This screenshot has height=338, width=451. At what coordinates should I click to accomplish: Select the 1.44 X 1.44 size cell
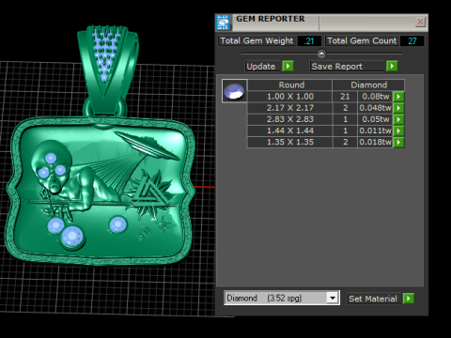tap(290, 131)
